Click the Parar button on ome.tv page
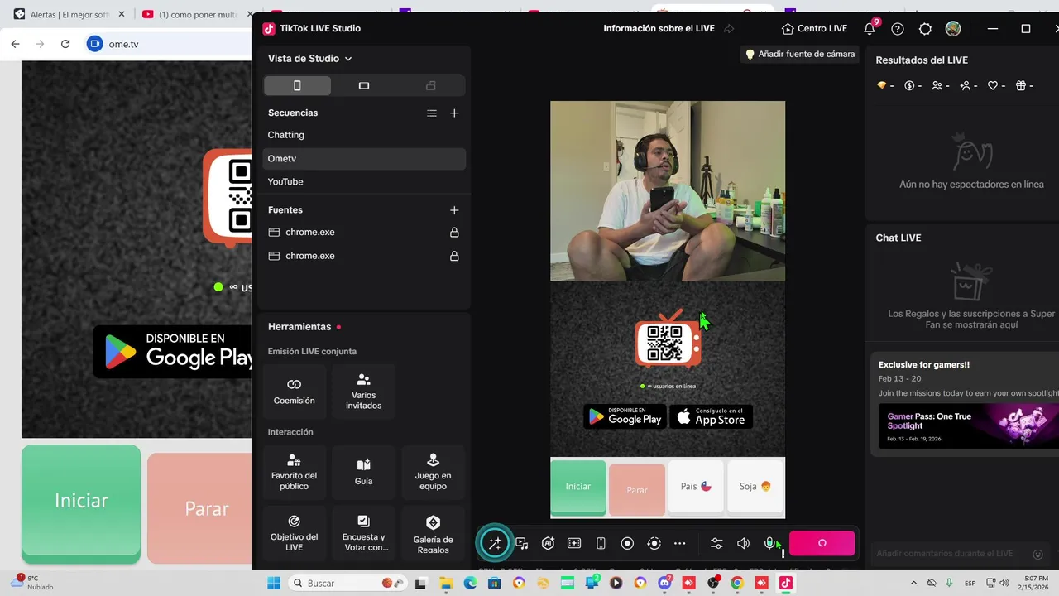This screenshot has width=1059, height=596. point(199,508)
